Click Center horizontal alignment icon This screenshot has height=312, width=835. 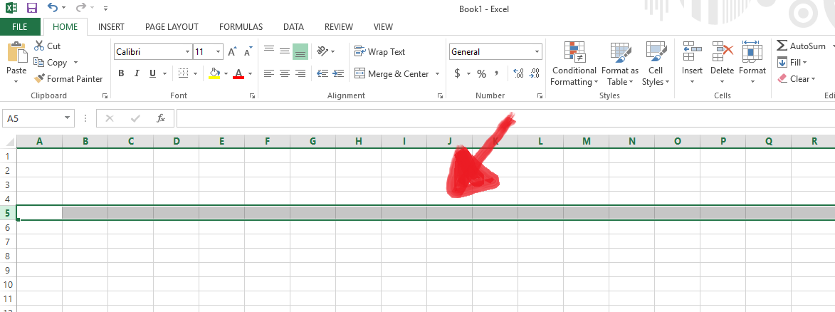point(285,73)
